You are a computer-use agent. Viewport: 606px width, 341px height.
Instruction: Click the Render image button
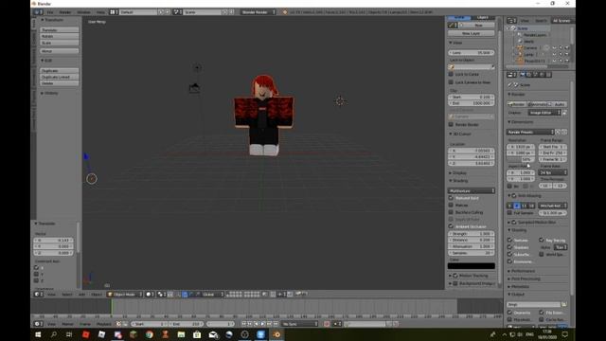[516, 104]
